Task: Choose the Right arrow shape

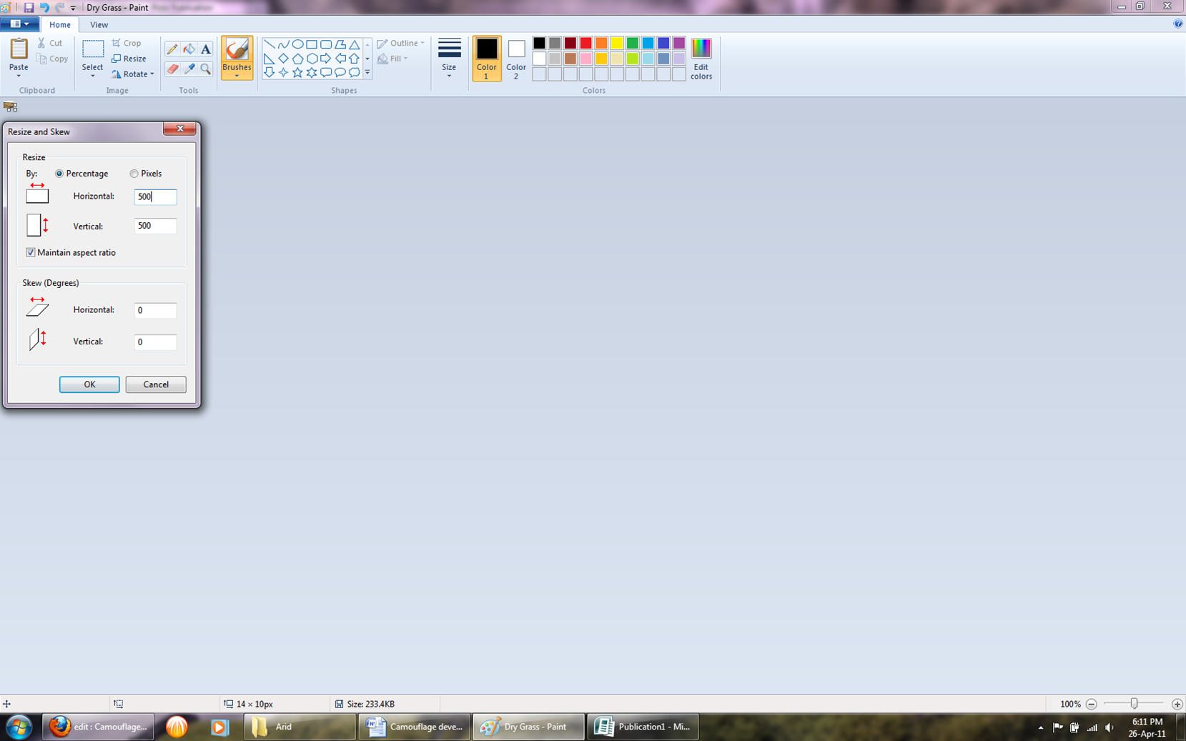Action: click(x=326, y=59)
